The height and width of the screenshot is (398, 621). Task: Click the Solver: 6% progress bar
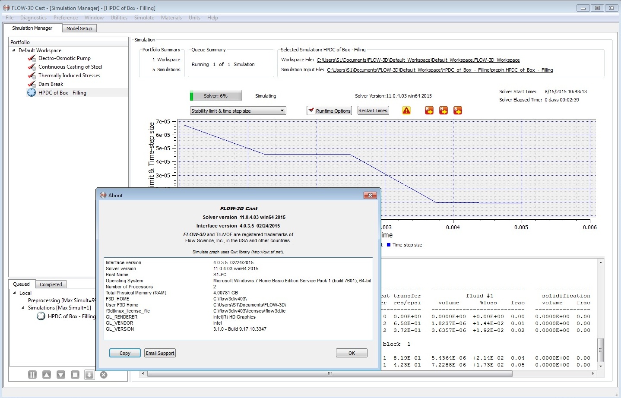click(x=216, y=96)
